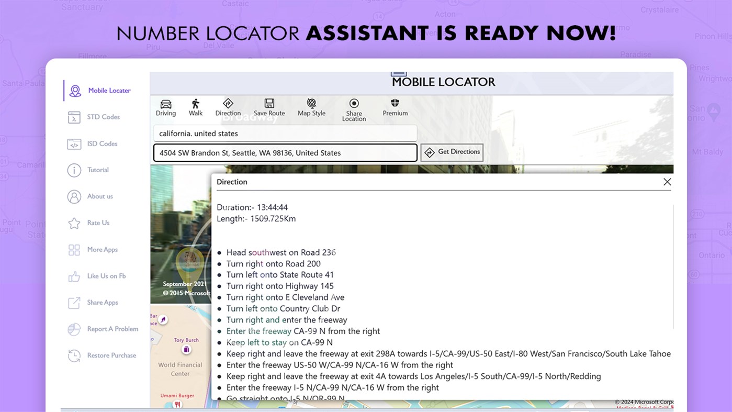
Task: Close the Direction results panel
Action: (667, 182)
